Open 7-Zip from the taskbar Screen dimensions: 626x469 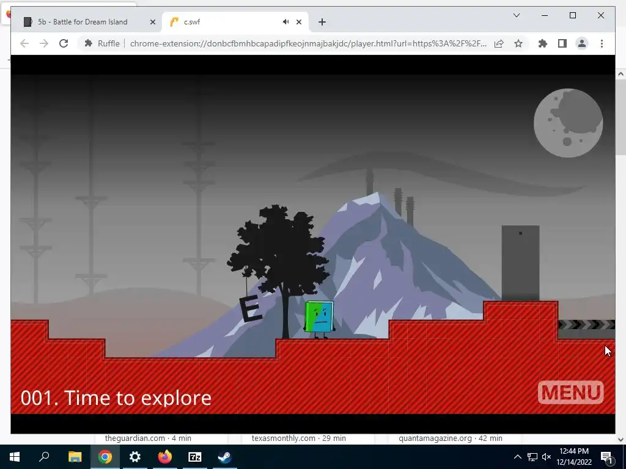tap(195, 457)
